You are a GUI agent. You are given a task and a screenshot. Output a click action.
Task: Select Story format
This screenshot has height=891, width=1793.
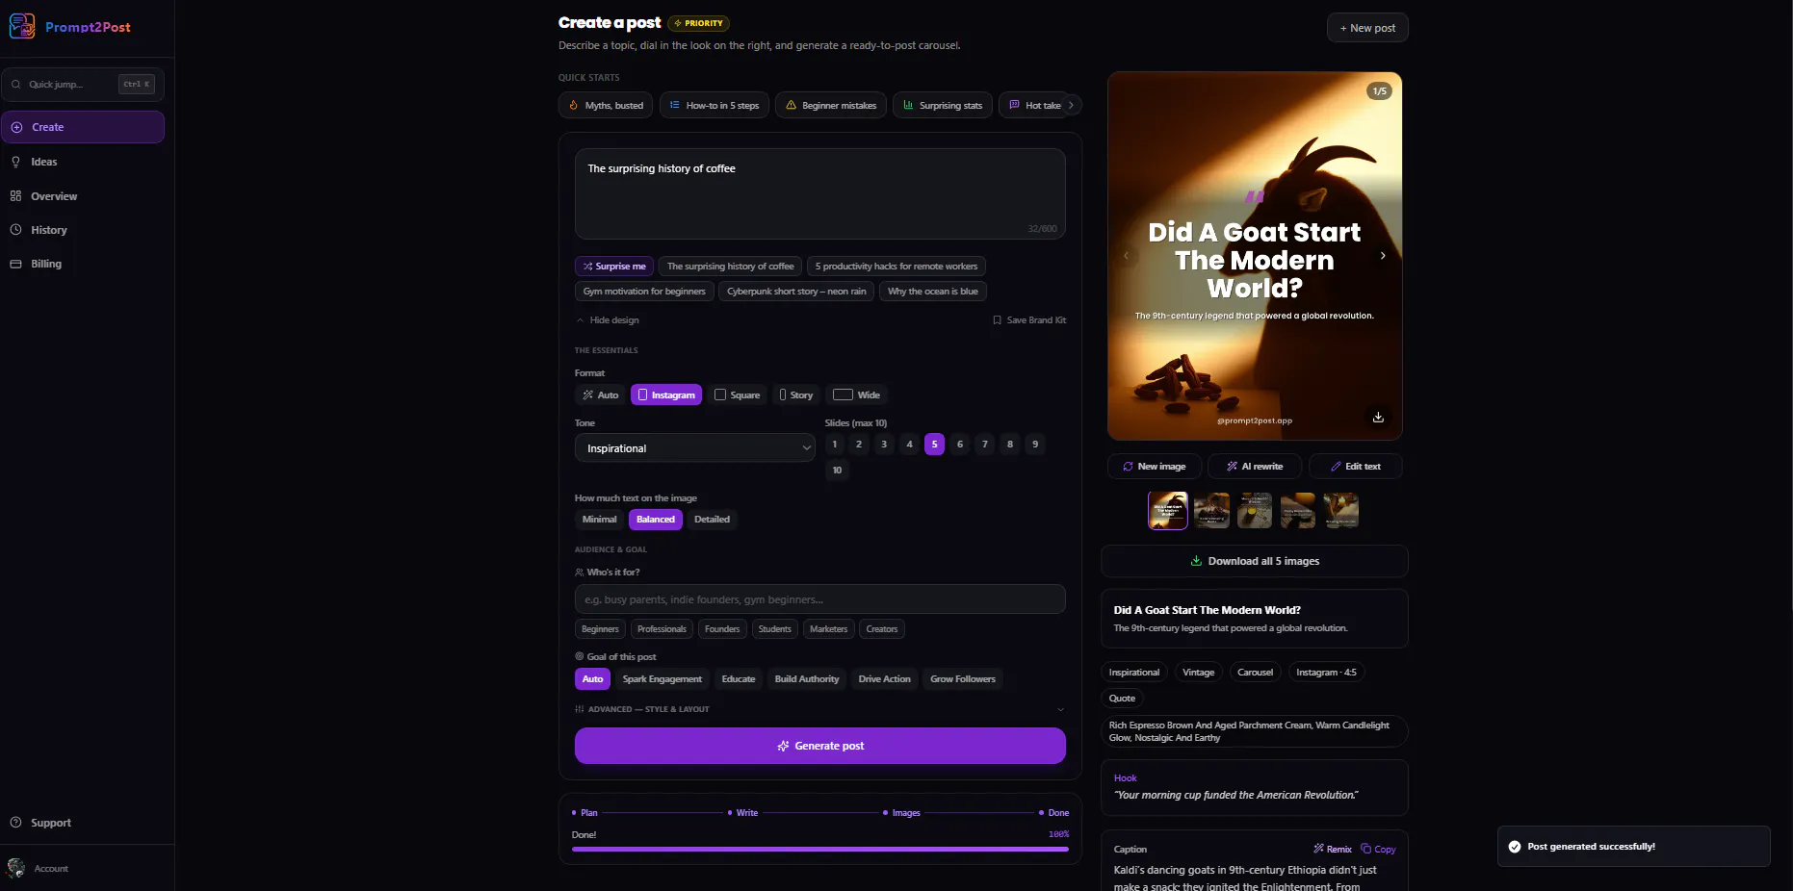pyautogui.click(x=796, y=395)
